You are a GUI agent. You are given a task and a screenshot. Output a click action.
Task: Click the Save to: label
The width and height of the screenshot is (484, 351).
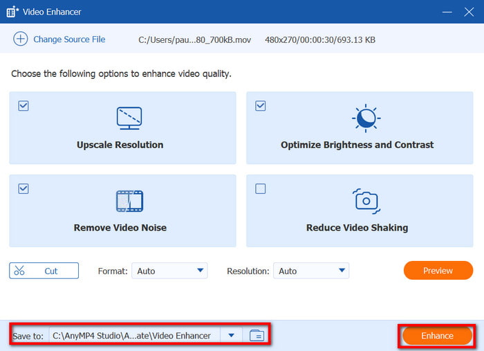[x=28, y=336]
